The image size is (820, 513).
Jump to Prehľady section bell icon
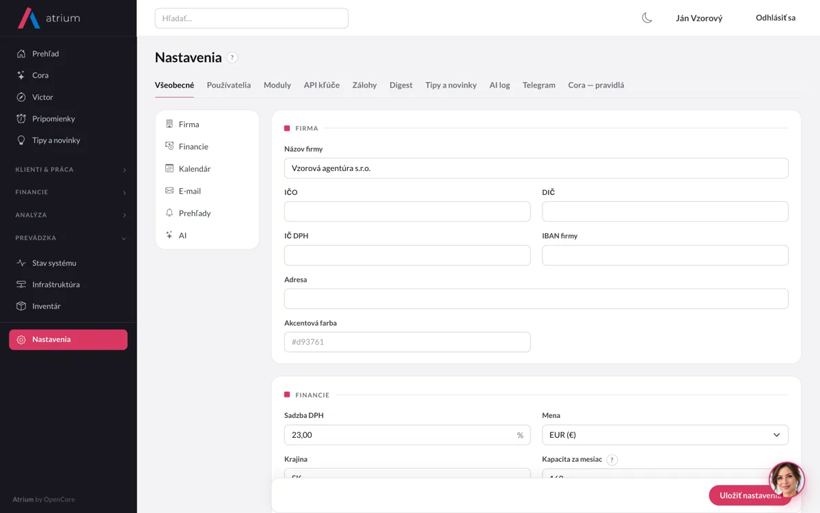[169, 213]
